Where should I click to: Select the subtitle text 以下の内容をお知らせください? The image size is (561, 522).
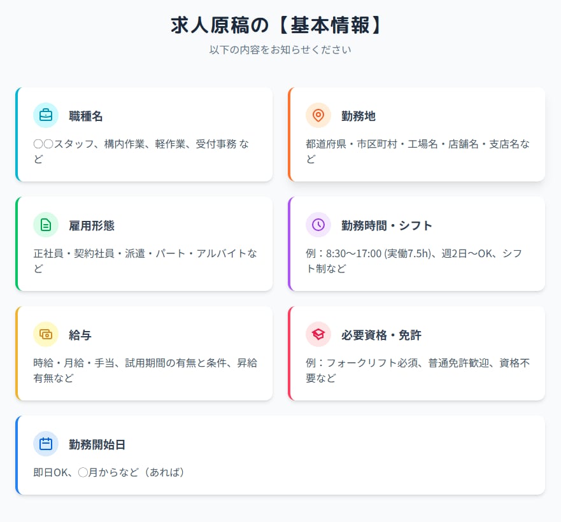point(280,49)
